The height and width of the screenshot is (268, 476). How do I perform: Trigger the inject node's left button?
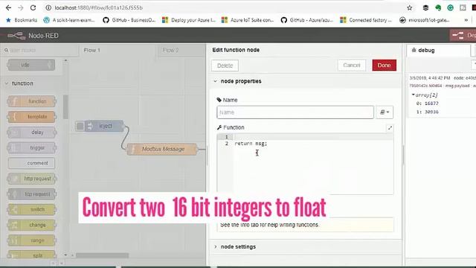pyautogui.click(x=80, y=126)
